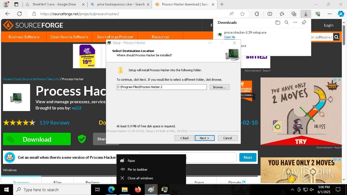Image resolution: width=347 pixels, height=195 pixels.
Task: Click Back in the setup wizard
Action: (185, 138)
